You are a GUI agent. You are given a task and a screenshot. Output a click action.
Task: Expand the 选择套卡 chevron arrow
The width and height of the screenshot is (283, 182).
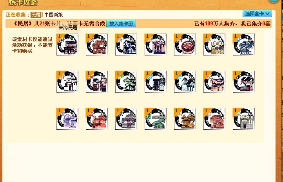[x=268, y=14]
